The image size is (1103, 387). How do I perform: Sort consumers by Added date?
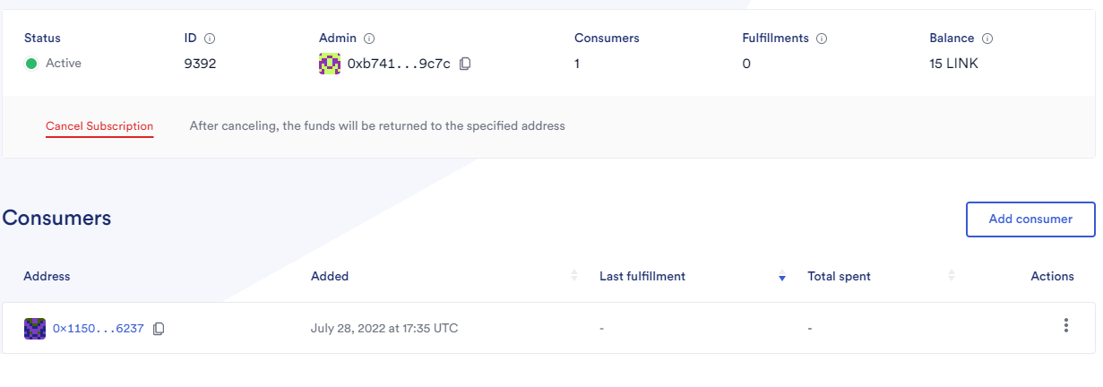(574, 276)
